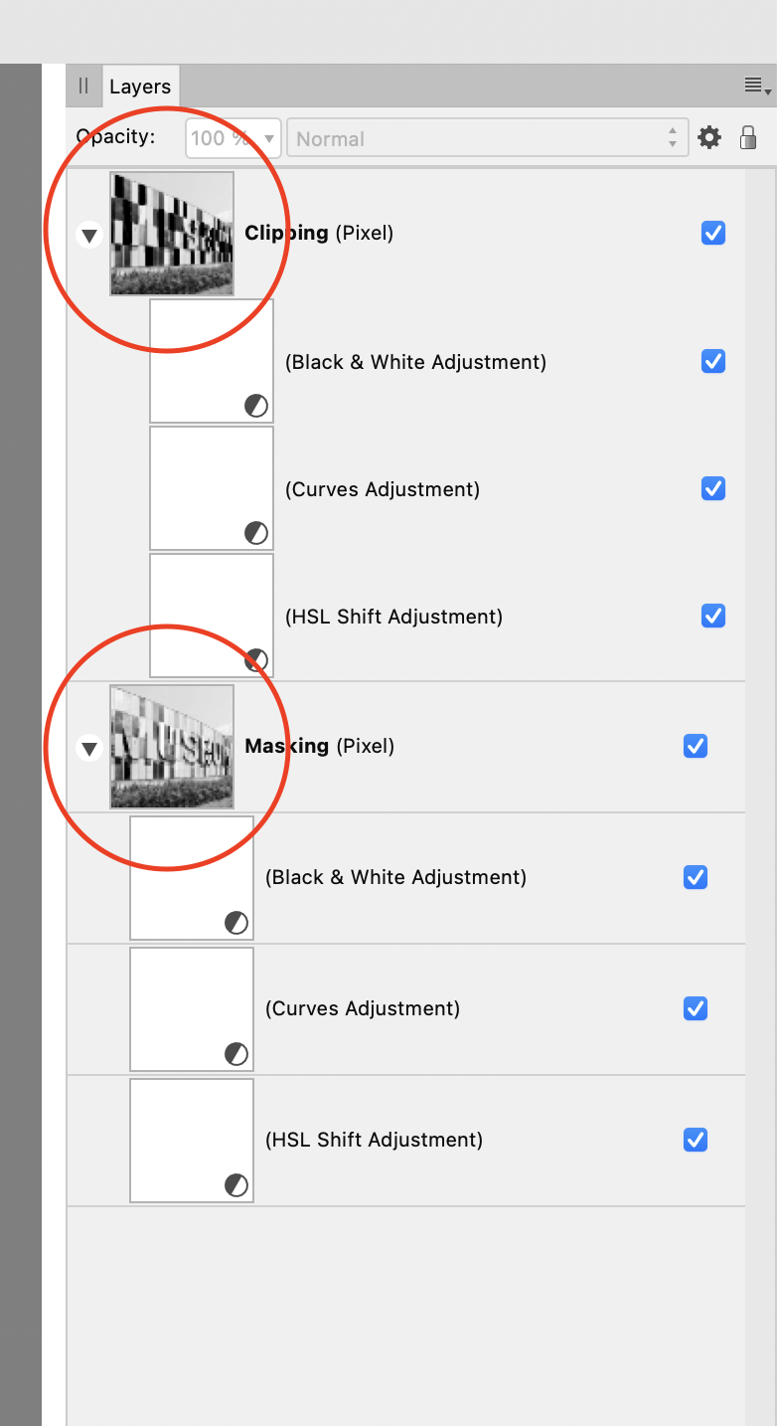Image resolution: width=777 pixels, height=1426 pixels.
Task: Click the adjustment icon on the Masking Curves thumbnail
Action: pyautogui.click(x=236, y=1053)
